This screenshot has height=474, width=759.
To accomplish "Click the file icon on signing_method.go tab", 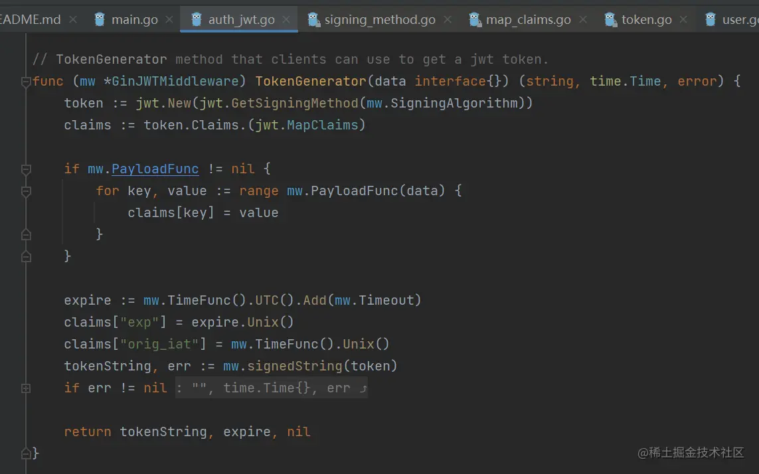I will (x=313, y=19).
